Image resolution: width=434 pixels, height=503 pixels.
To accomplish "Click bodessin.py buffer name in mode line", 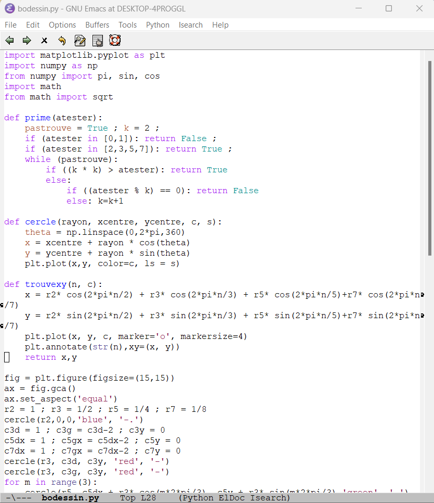I will [70, 498].
